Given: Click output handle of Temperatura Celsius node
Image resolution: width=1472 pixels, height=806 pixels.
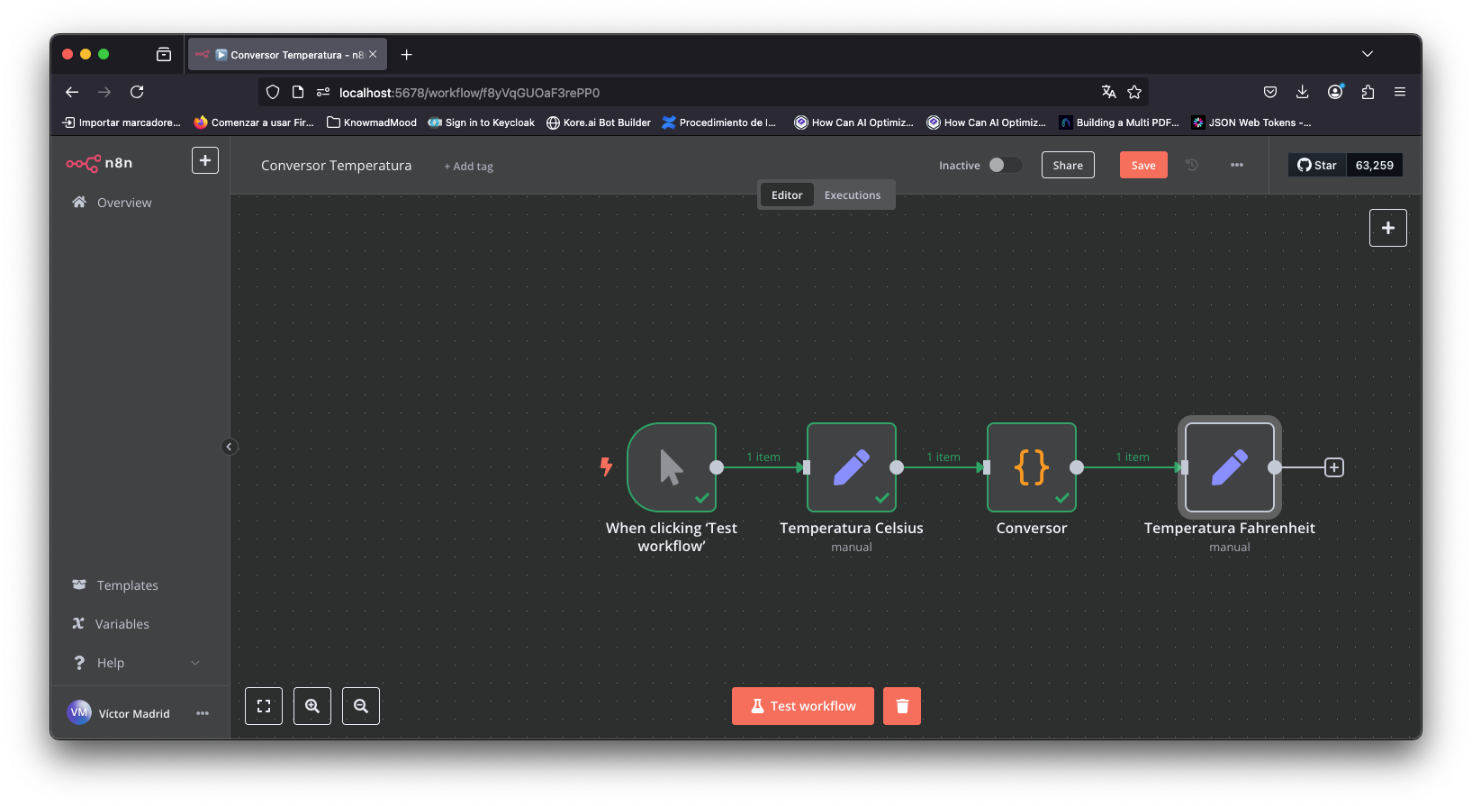Looking at the screenshot, I should (897, 467).
